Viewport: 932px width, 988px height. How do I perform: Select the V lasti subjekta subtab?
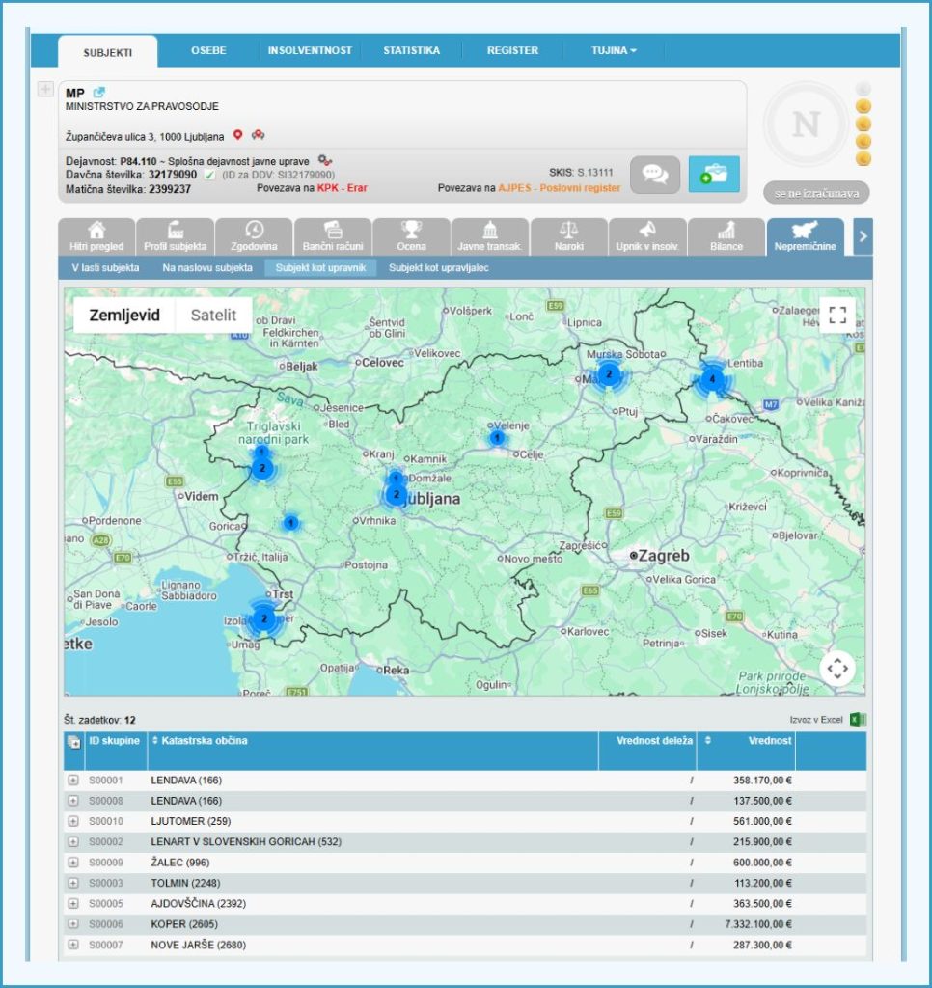point(105,268)
